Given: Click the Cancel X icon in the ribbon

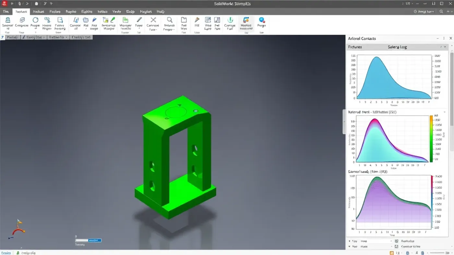Looking at the screenshot, I should pyautogui.click(x=153, y=20).
